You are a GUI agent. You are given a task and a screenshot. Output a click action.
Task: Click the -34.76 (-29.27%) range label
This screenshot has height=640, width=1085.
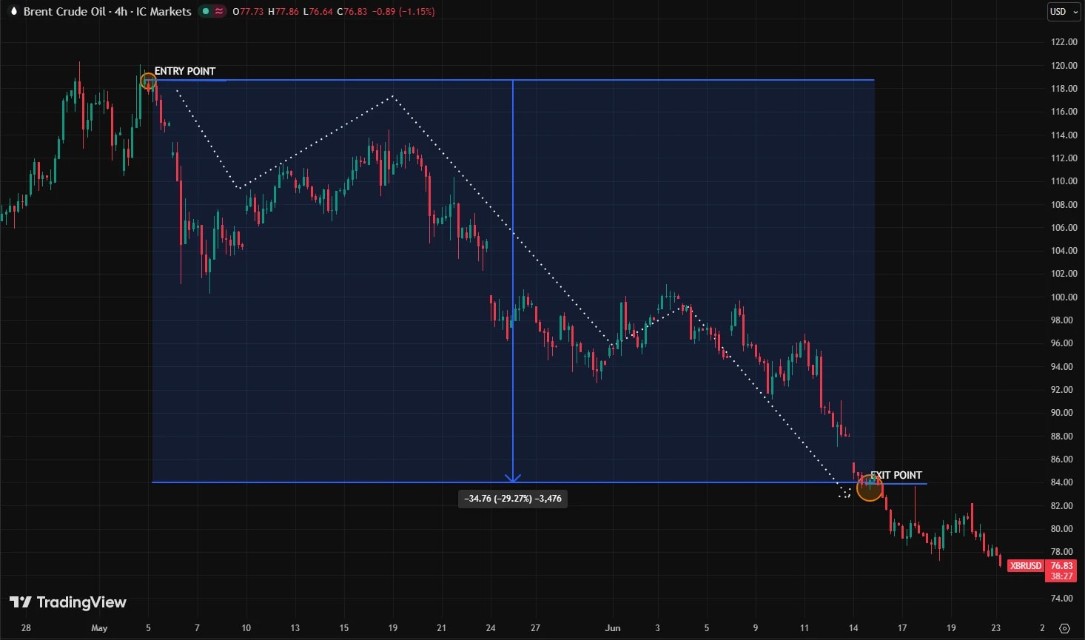click(x=513, y=499)
